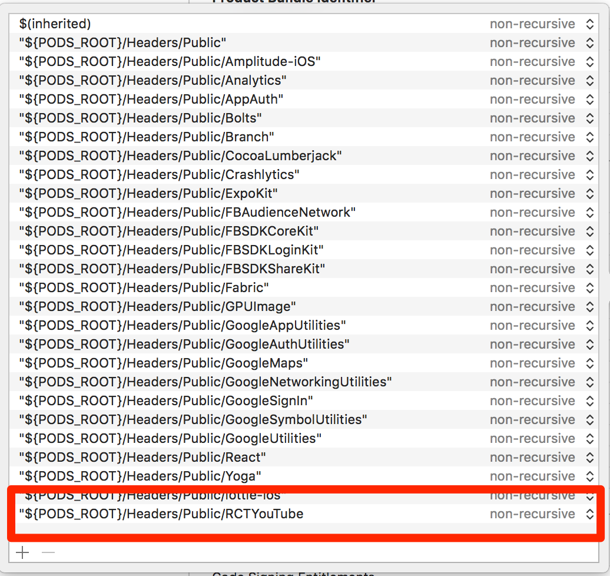The width and height of the screenshot is (610, 576).
Task: Open recursion dropdown for $(inherited) row
Action: (590, 24)
